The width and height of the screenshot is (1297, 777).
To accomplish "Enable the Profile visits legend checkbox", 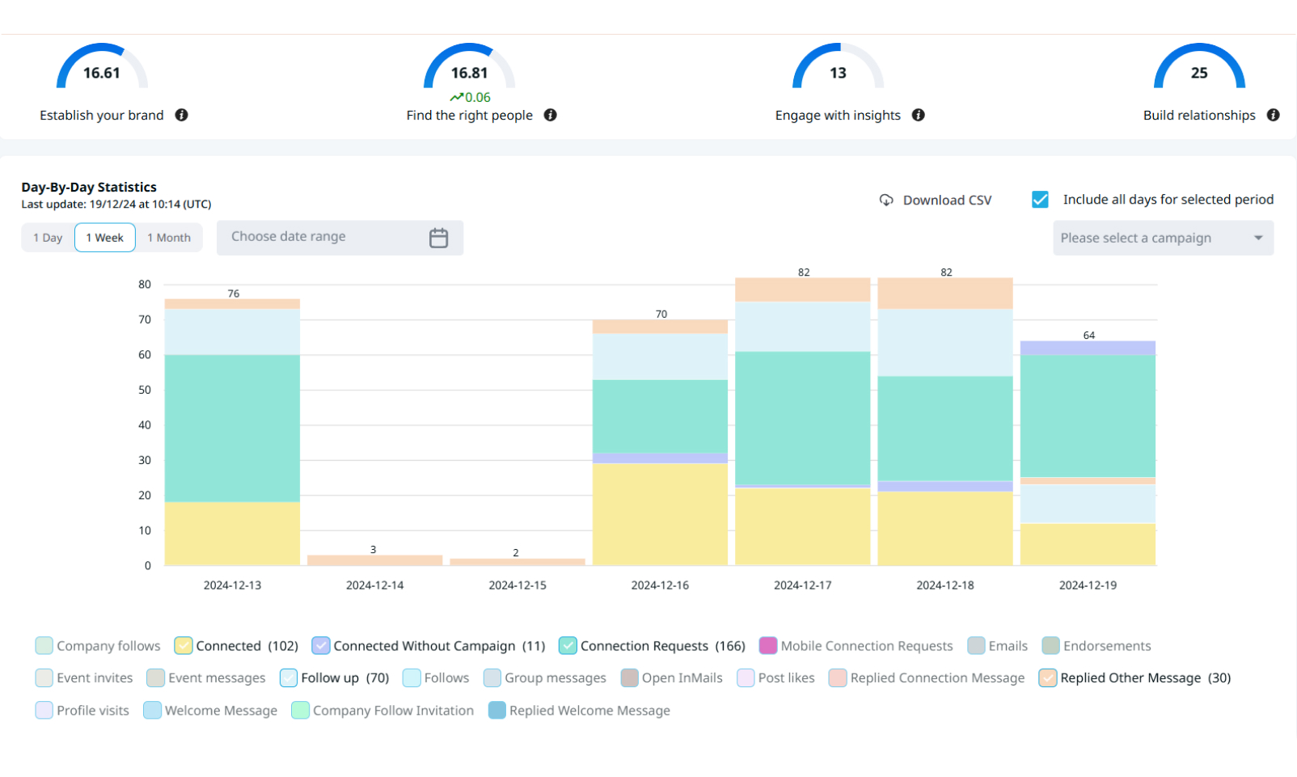I will [x=44, y=710].
